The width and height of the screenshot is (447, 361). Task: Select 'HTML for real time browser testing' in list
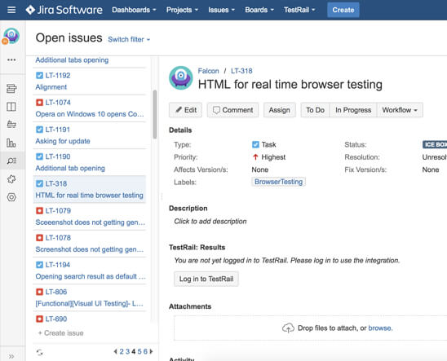click(x=89, y=195)
